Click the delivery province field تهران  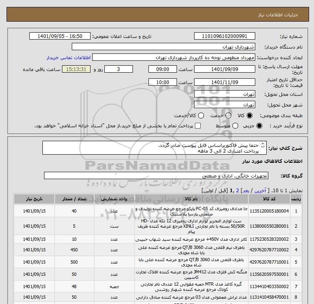[x=224, y=94]
